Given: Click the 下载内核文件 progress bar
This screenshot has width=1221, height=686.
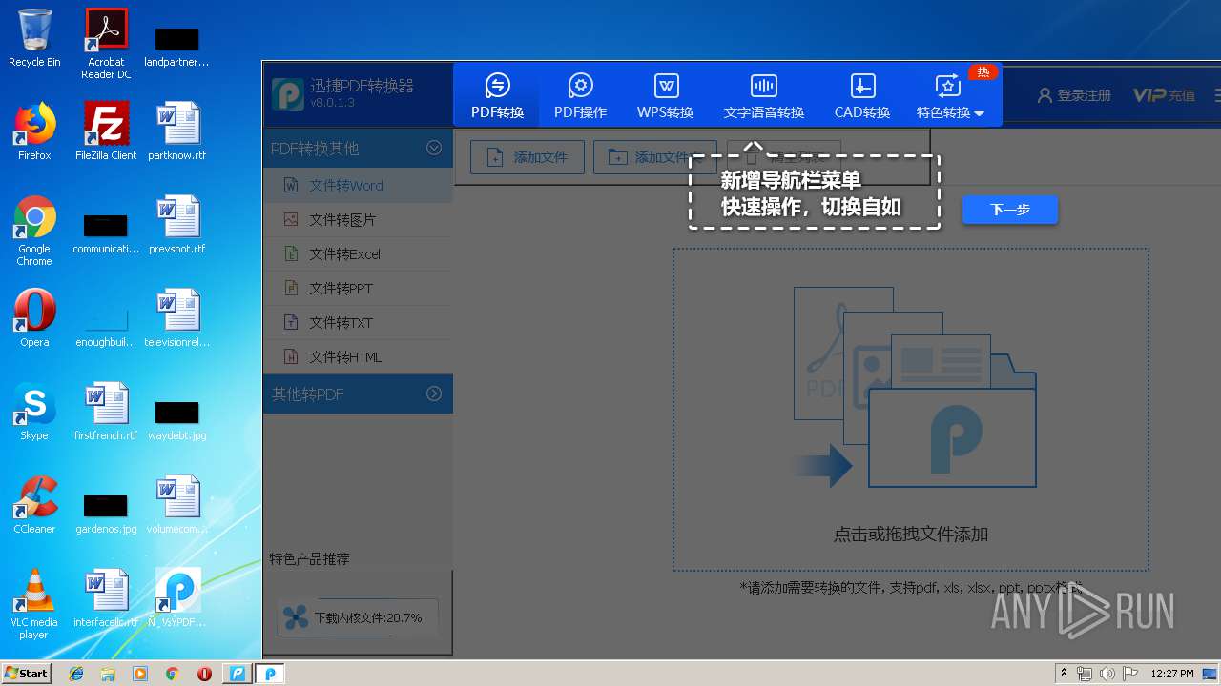Looking at the screenshot, I should tap(358, 617).
